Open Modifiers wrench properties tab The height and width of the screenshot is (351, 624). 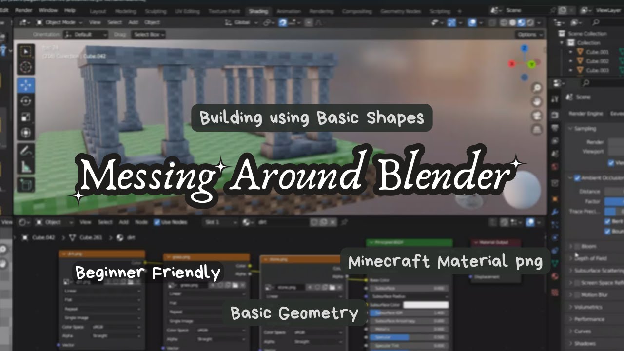coord(555,212)
